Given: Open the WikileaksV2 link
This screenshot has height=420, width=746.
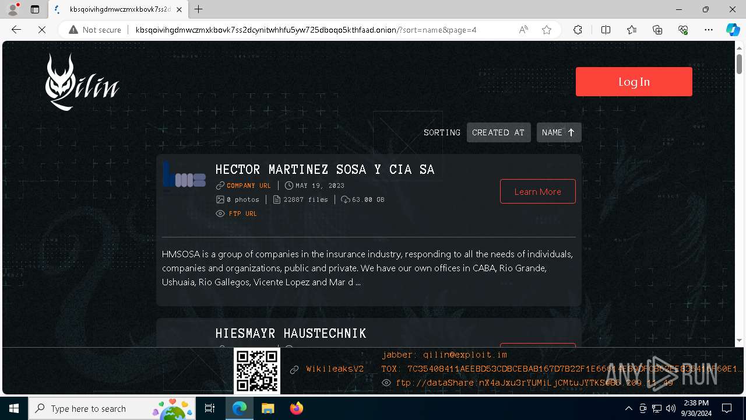Looking at the screenshot, I should [335, 369].
